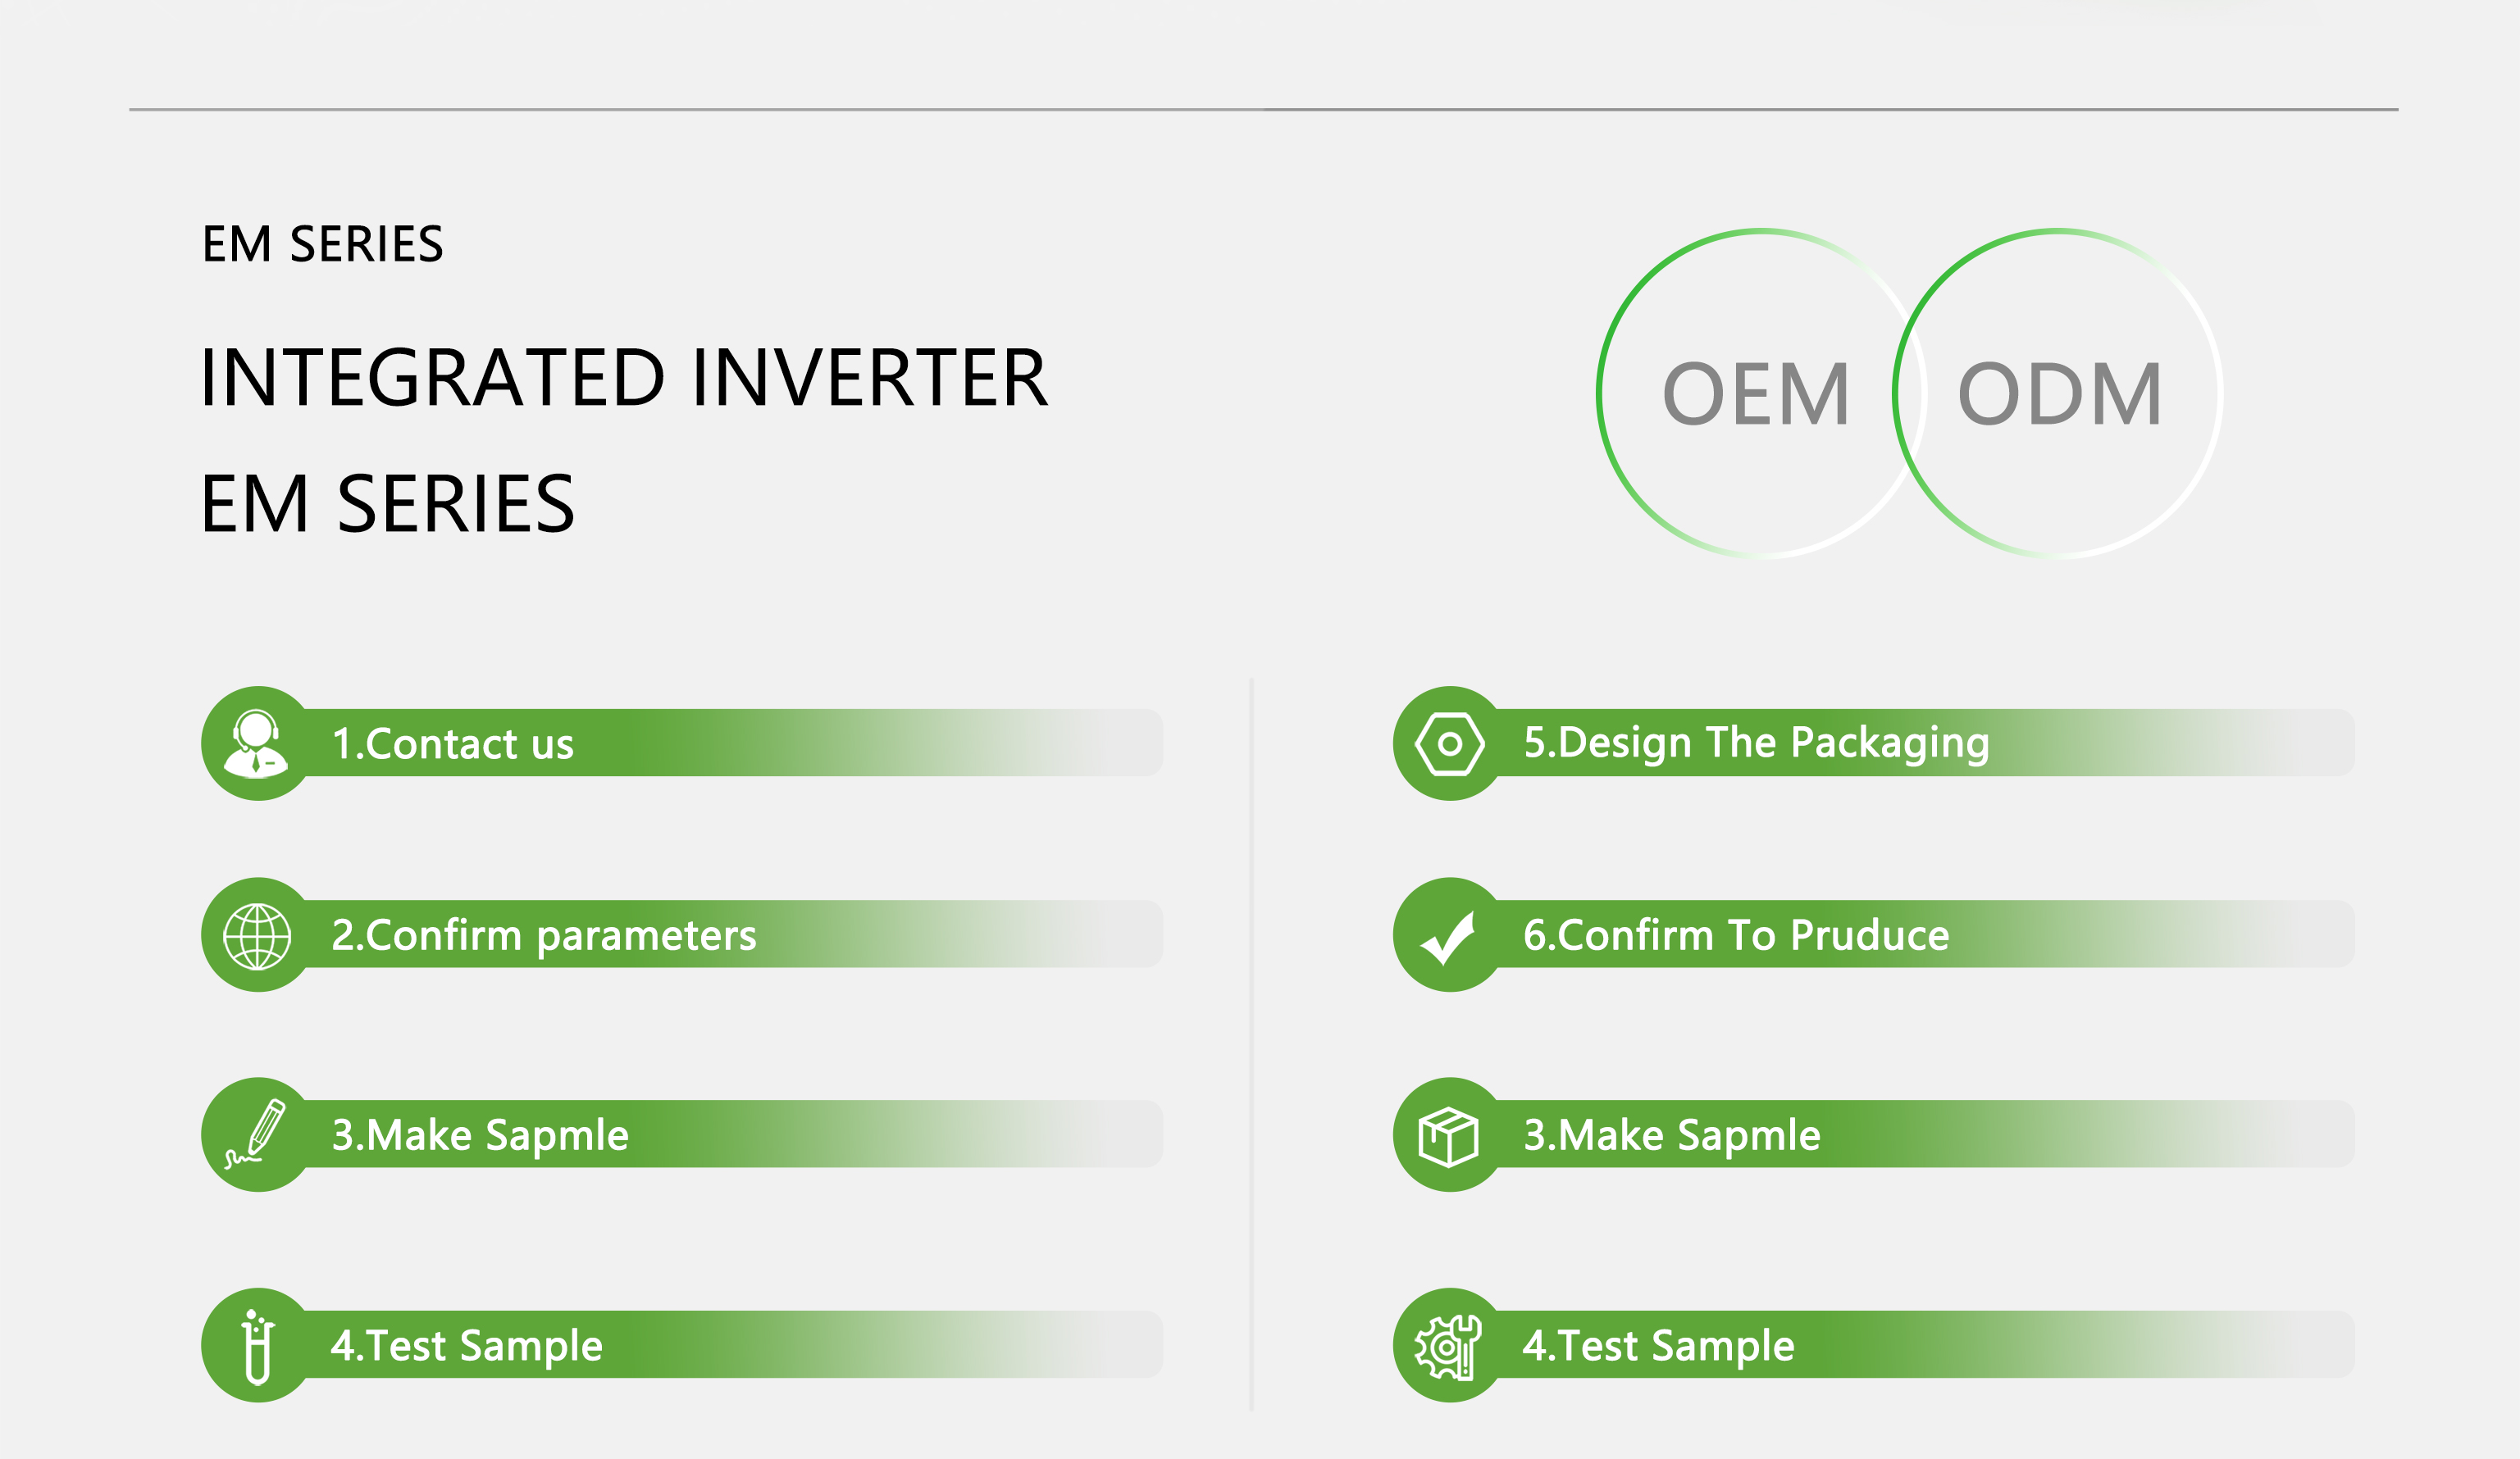Select the OEM circle
The image size is (2520, 1459).
point(1761,393)
